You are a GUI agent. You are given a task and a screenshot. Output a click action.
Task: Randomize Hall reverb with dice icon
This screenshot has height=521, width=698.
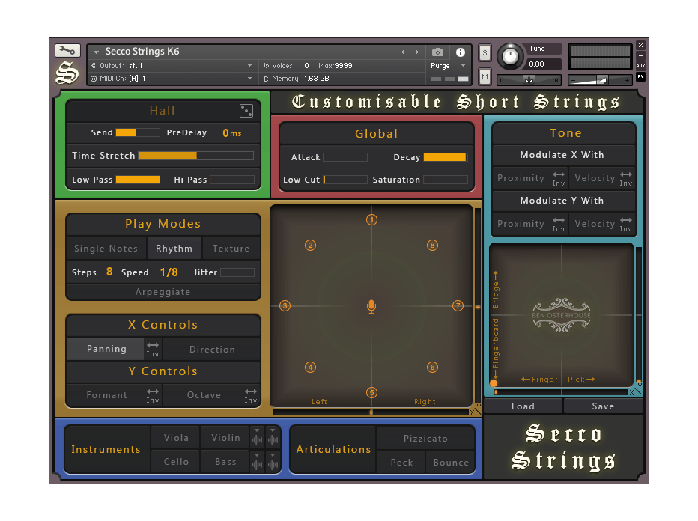[246, 110]
